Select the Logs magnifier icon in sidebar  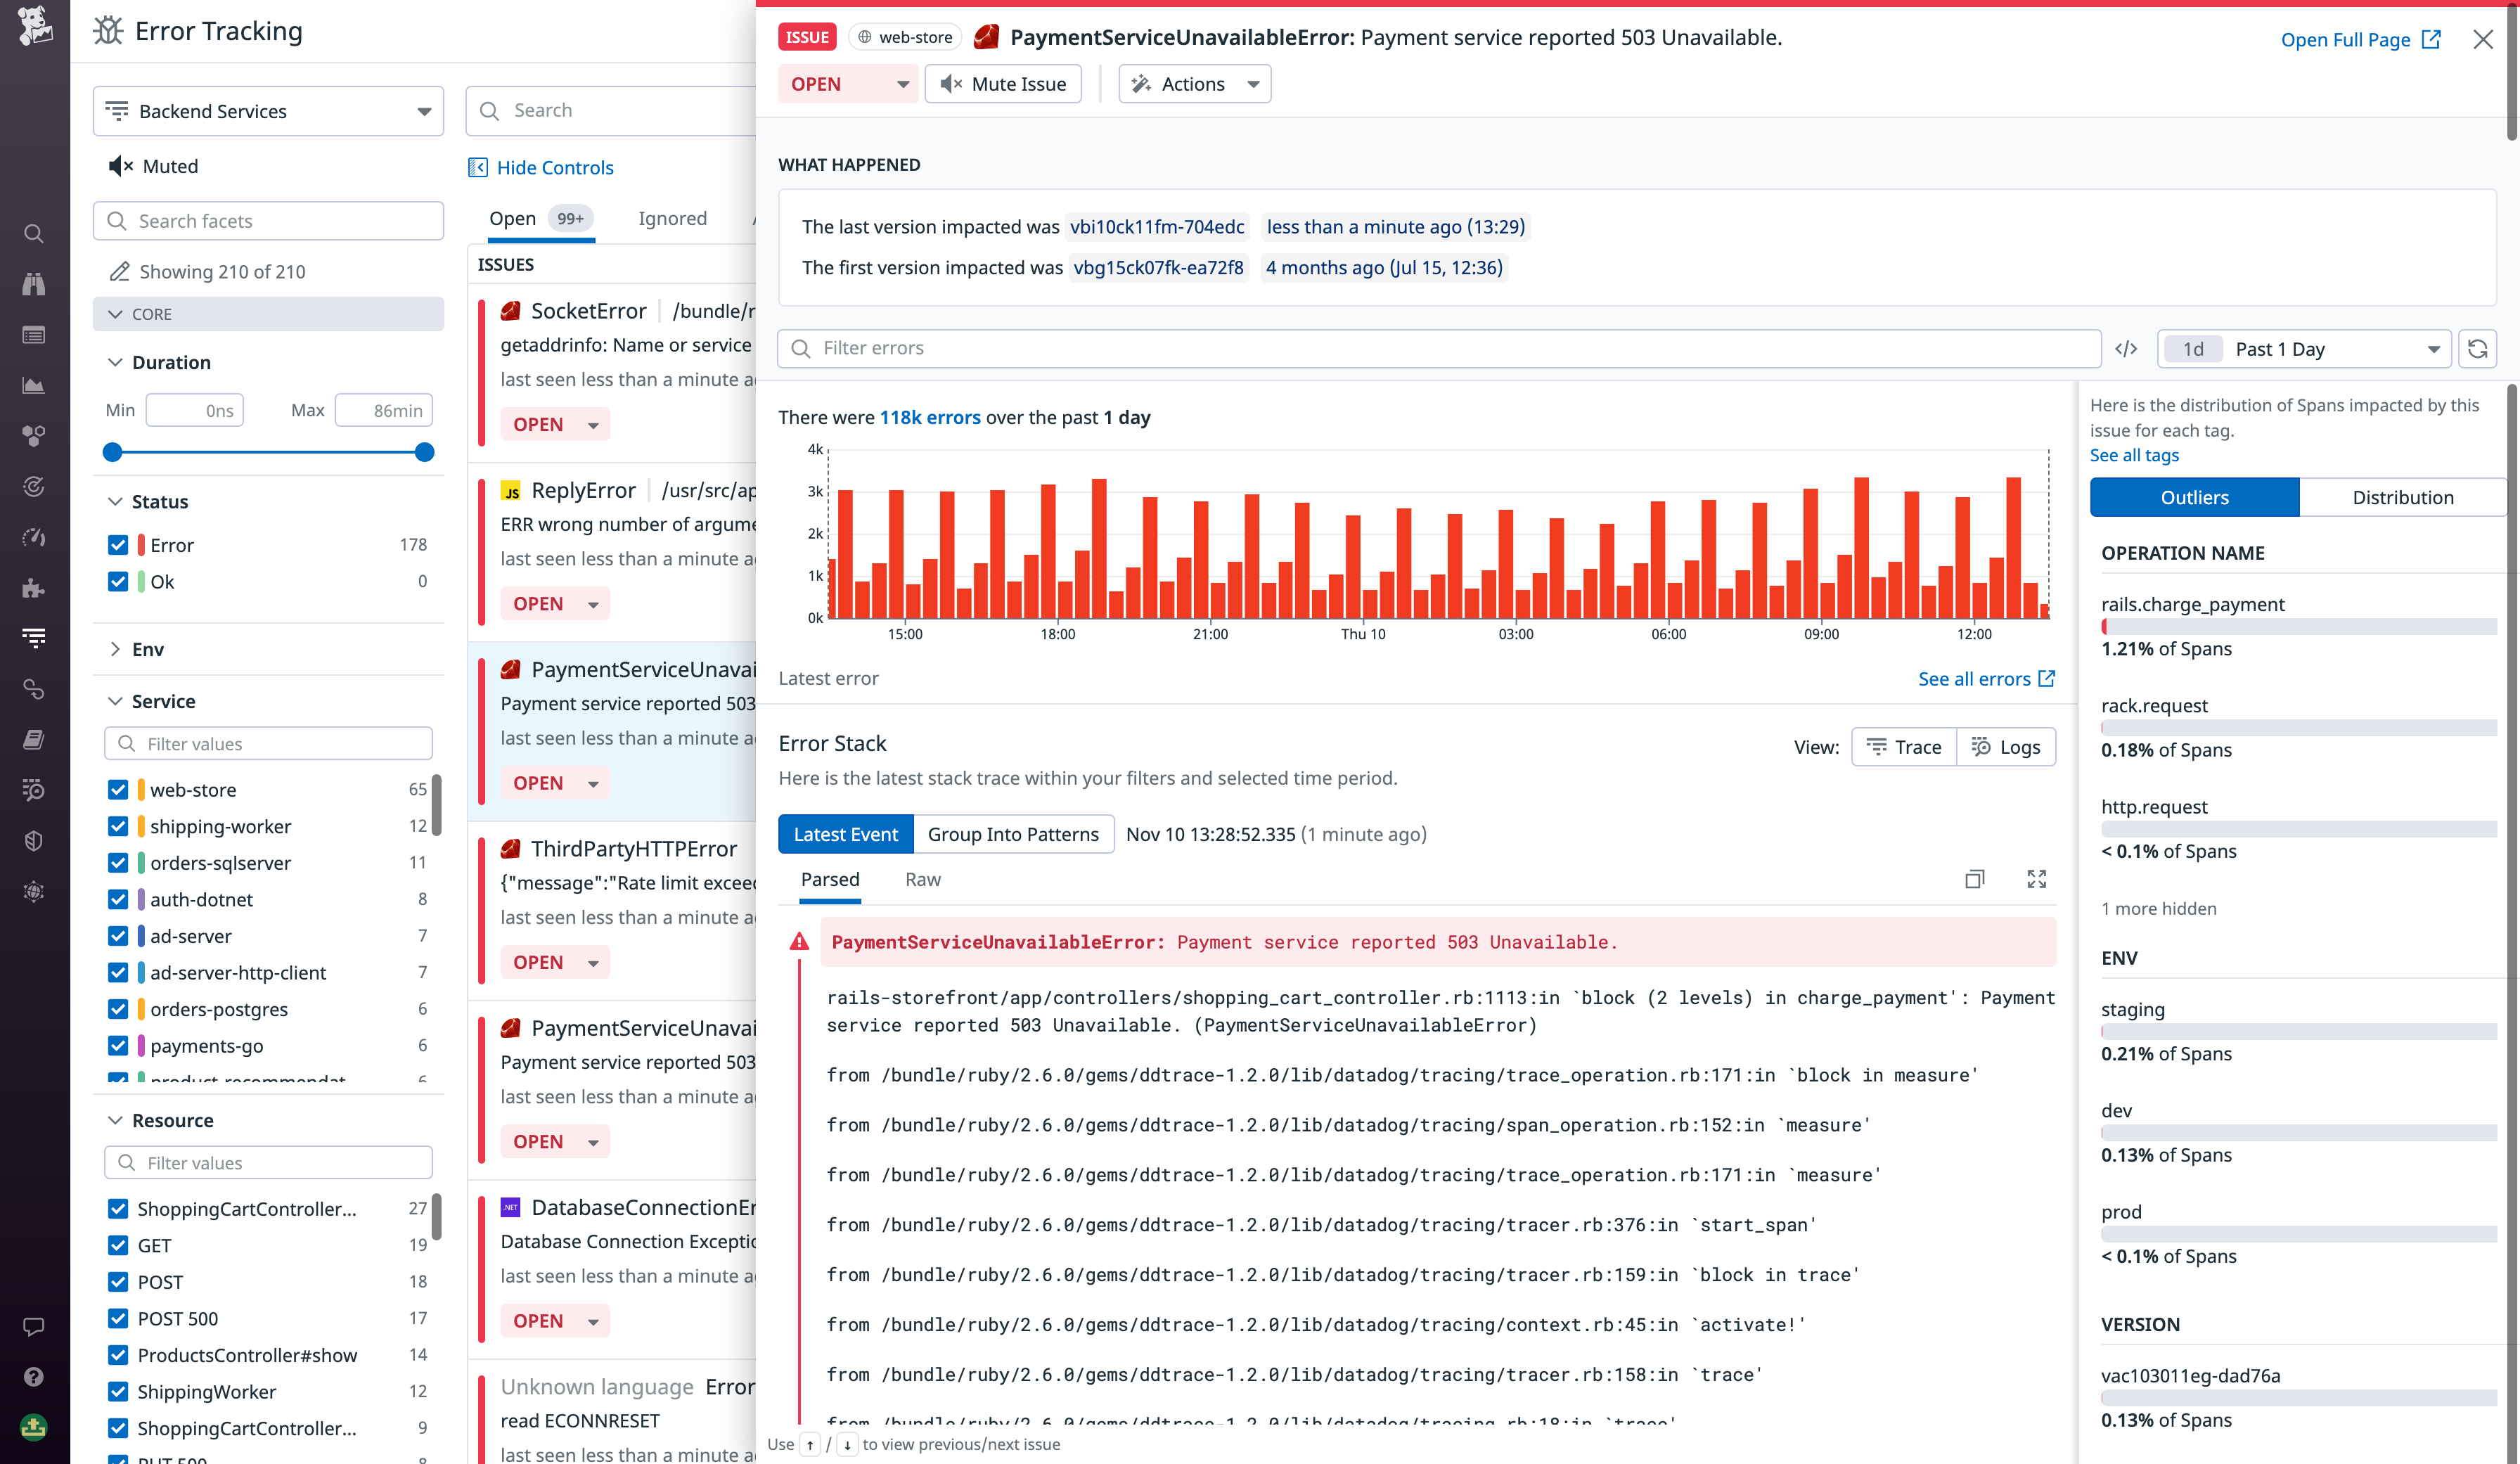tap(34, 790)
